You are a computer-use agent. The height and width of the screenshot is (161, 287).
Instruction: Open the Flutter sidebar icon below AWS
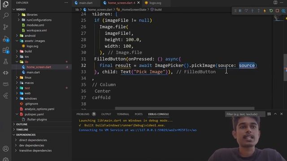click(6, 95)
